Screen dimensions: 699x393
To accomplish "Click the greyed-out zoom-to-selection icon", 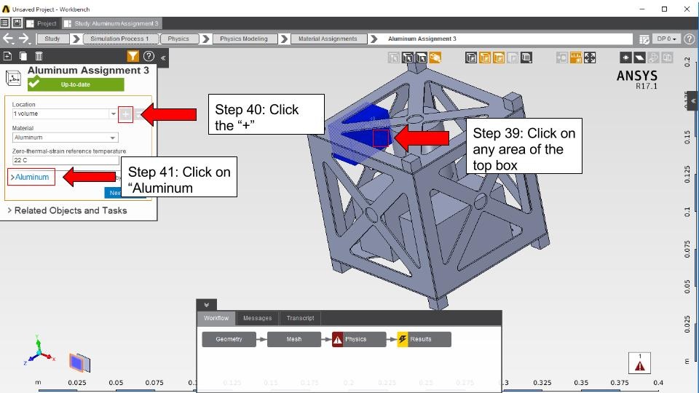I will (561, 57).
